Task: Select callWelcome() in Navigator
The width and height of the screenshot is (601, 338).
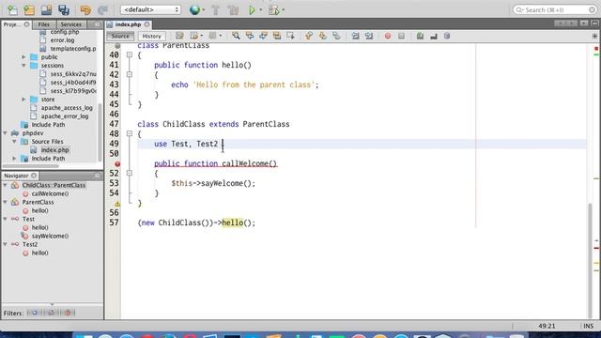Action: [x=50, y=194]
